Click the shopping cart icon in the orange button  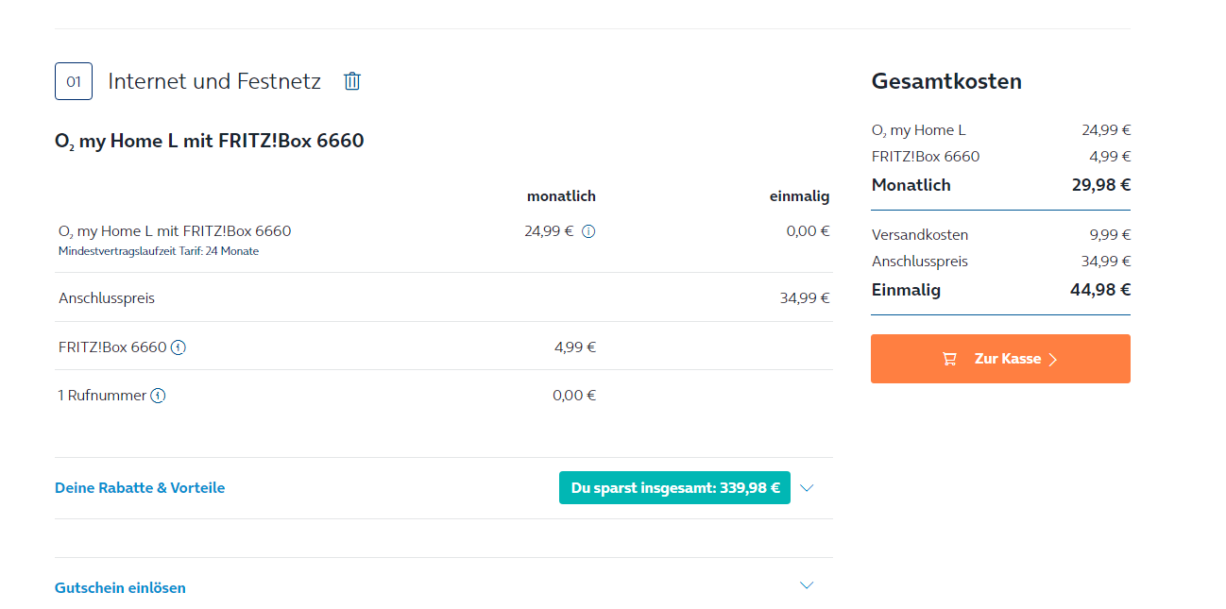(x=950, y=359)
